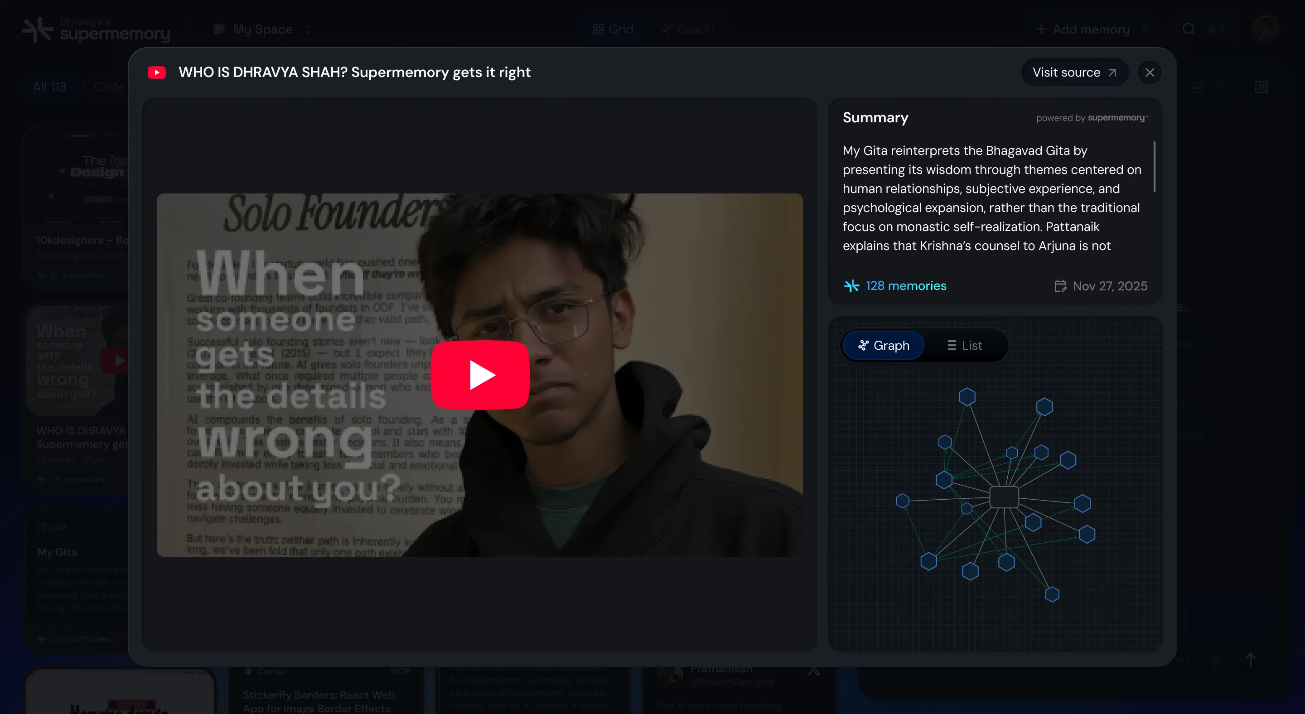Open the user profile avatar

[1265, 29]
